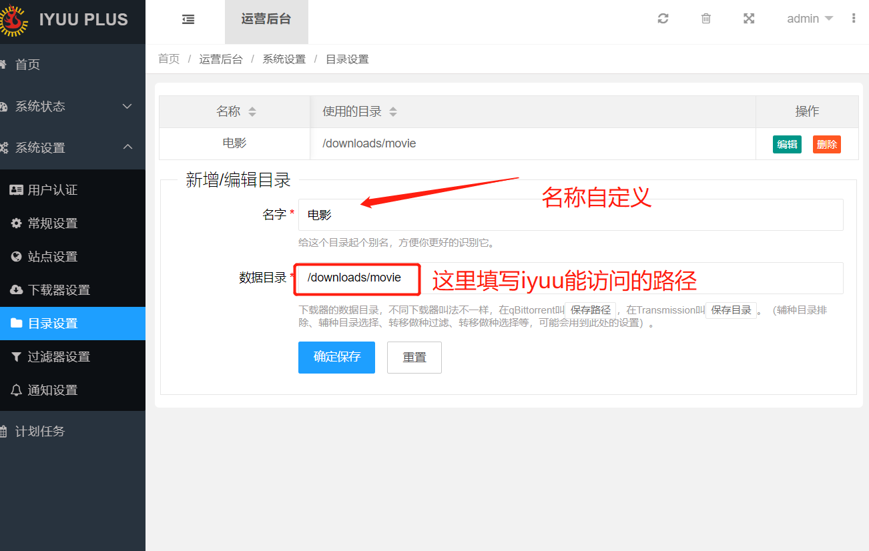Image resolution: width=869 pixels, height=551 pixels.
Task: Click the globe icon for 站点设置
Action: [17, 257]
